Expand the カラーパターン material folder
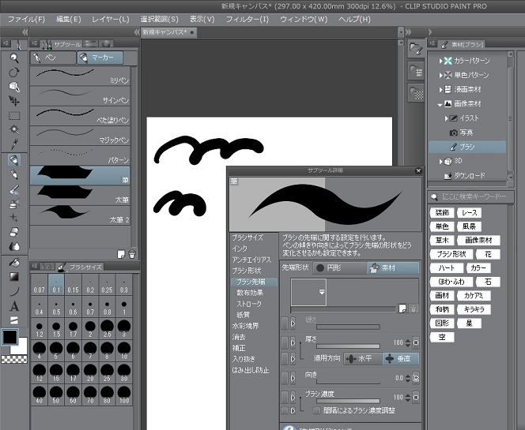 (x=440, y=61)
